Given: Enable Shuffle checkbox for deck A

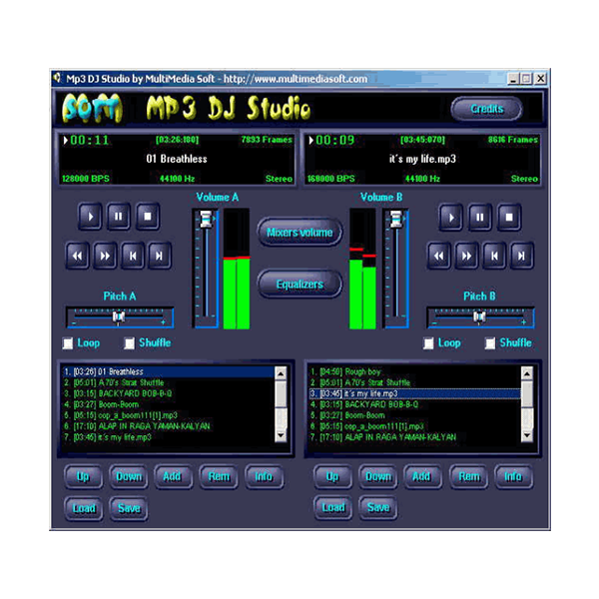Looking at the screenshot, I should [x=130, y=343].
